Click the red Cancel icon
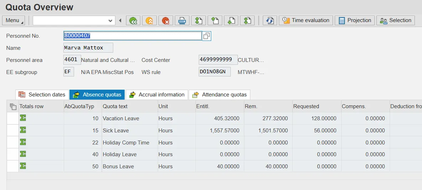 pos(166,21)
